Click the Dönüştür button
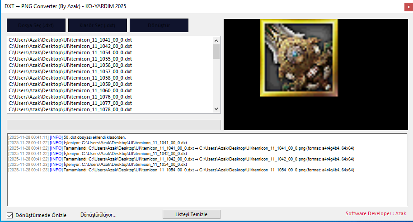This screenshot has height=222, width=413. (x=159, y=25)
